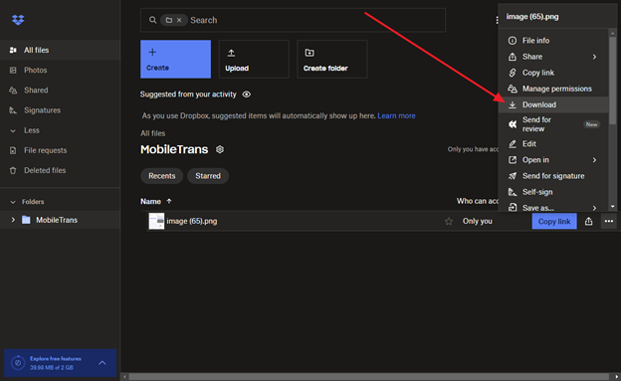Click the Who can access column header
The image size is (621, 381).
(x=478, y=201)
